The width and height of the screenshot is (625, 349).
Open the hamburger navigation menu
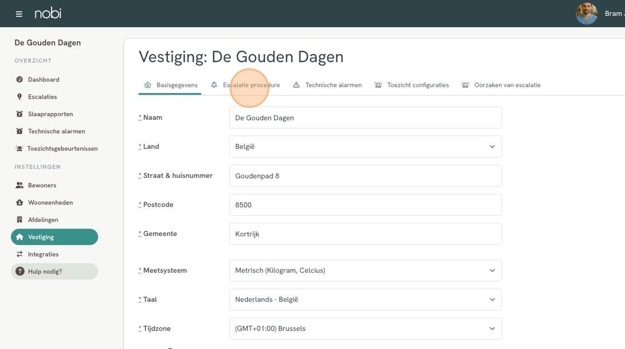coord(19,14)
